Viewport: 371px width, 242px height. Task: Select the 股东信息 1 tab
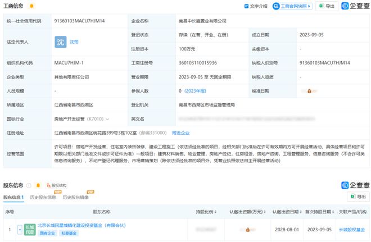(x=13, y=197)
